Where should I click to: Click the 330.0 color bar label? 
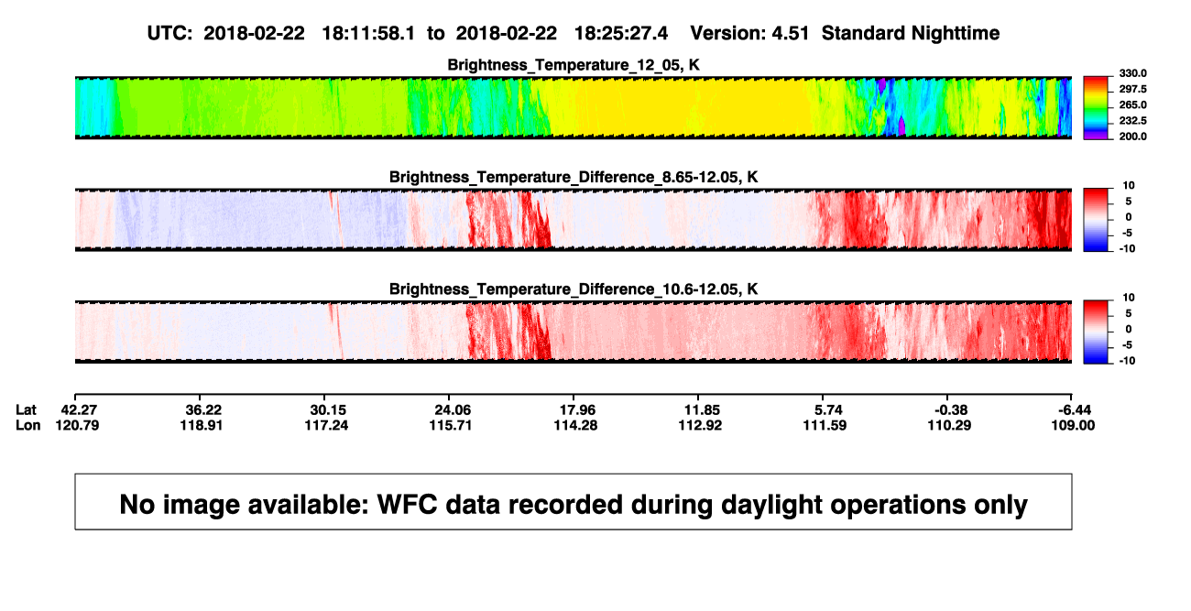[x=1132, y=74]
